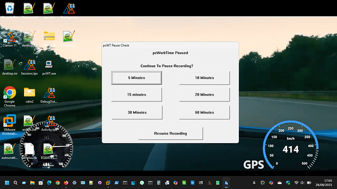
Task: Open File Explorer from the taskbar
Action: pos(32,183)
